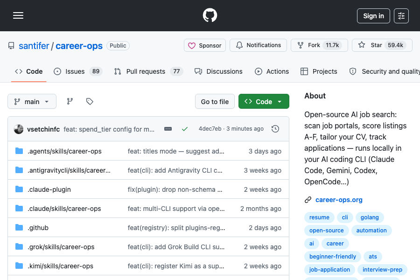Select the beginner-friendly topic tag
The height and width of the screenshot is (280, 420).
click(x=333, y=257)
